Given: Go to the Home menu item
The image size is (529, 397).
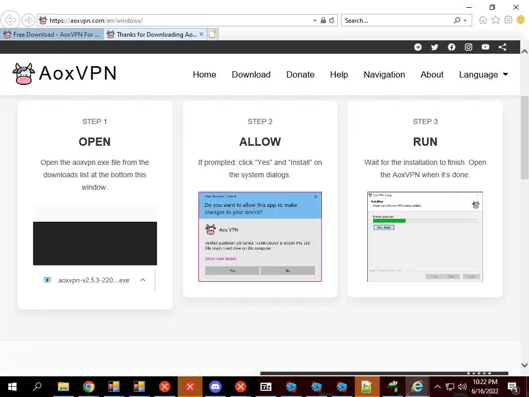Looking at the screenshot, I should pyautogui.click(x=205, y=74).
